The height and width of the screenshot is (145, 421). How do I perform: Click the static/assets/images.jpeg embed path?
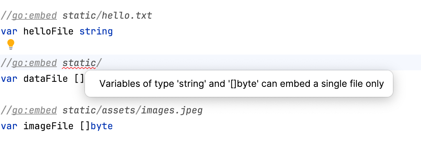click(x=132, y=110)
